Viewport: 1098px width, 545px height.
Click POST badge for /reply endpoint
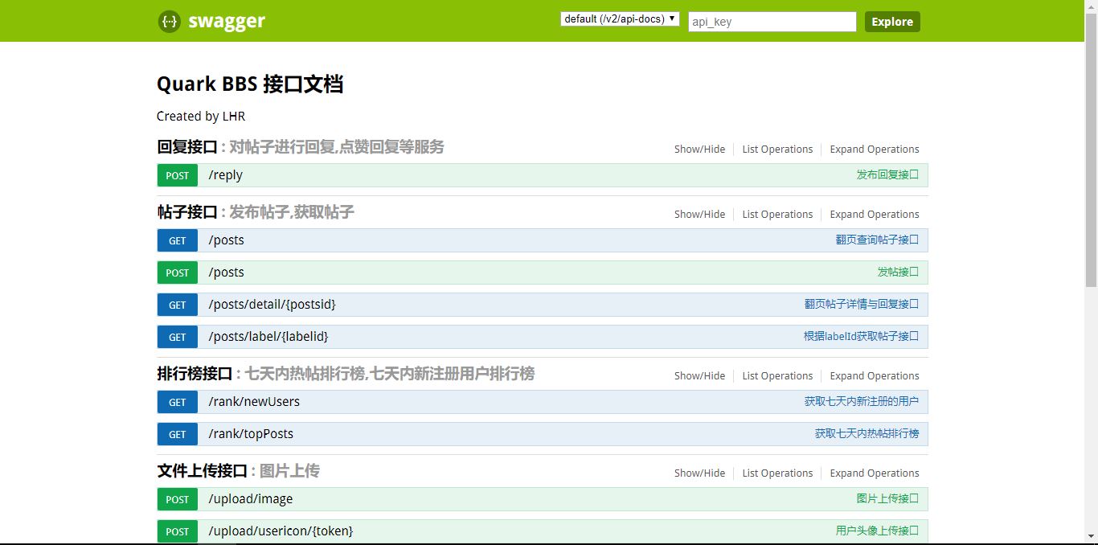coord(178,176)
